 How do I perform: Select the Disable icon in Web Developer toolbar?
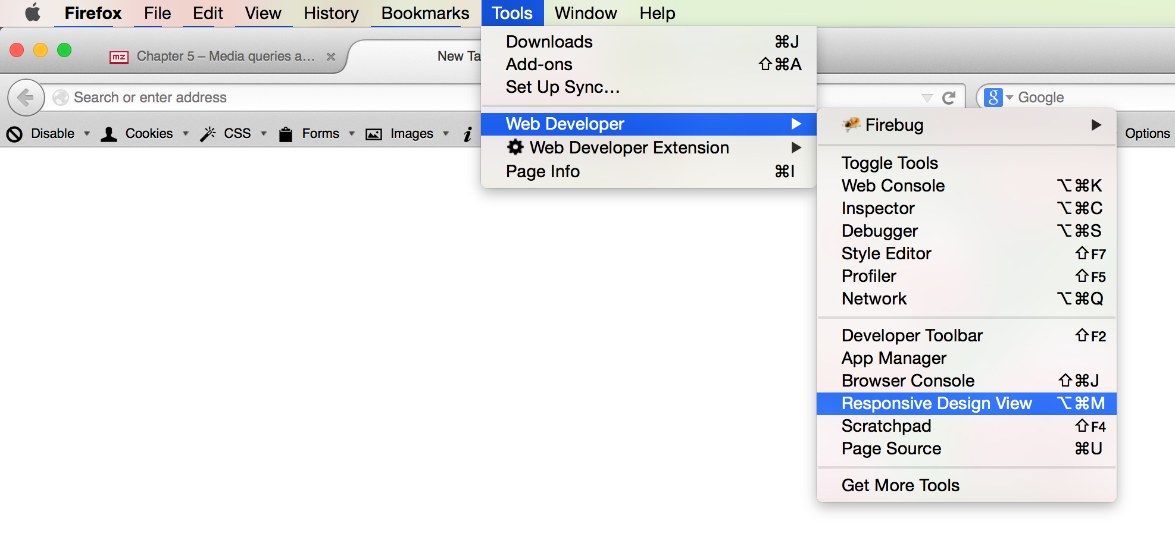[14, 133]
